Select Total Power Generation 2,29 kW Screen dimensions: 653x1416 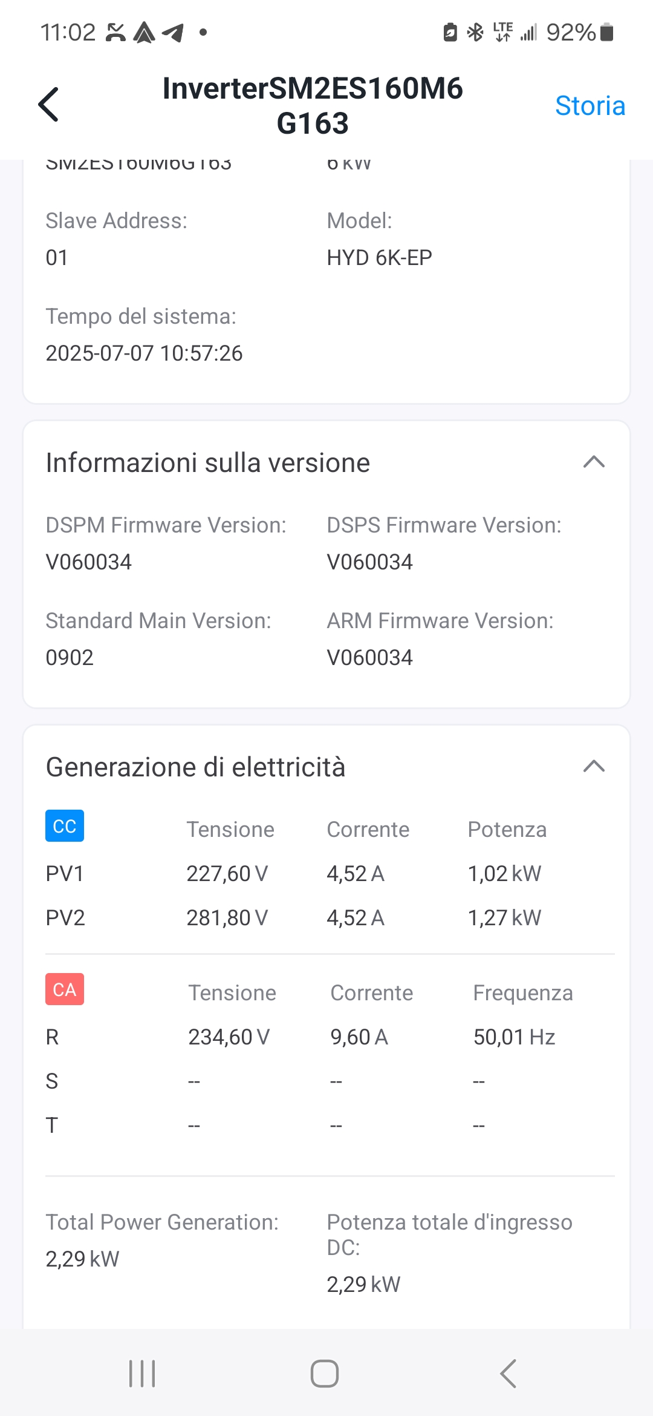tap(82, 1259)
